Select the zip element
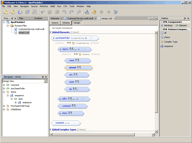This screenshot has width=192, height=143. tap(77, 89)
